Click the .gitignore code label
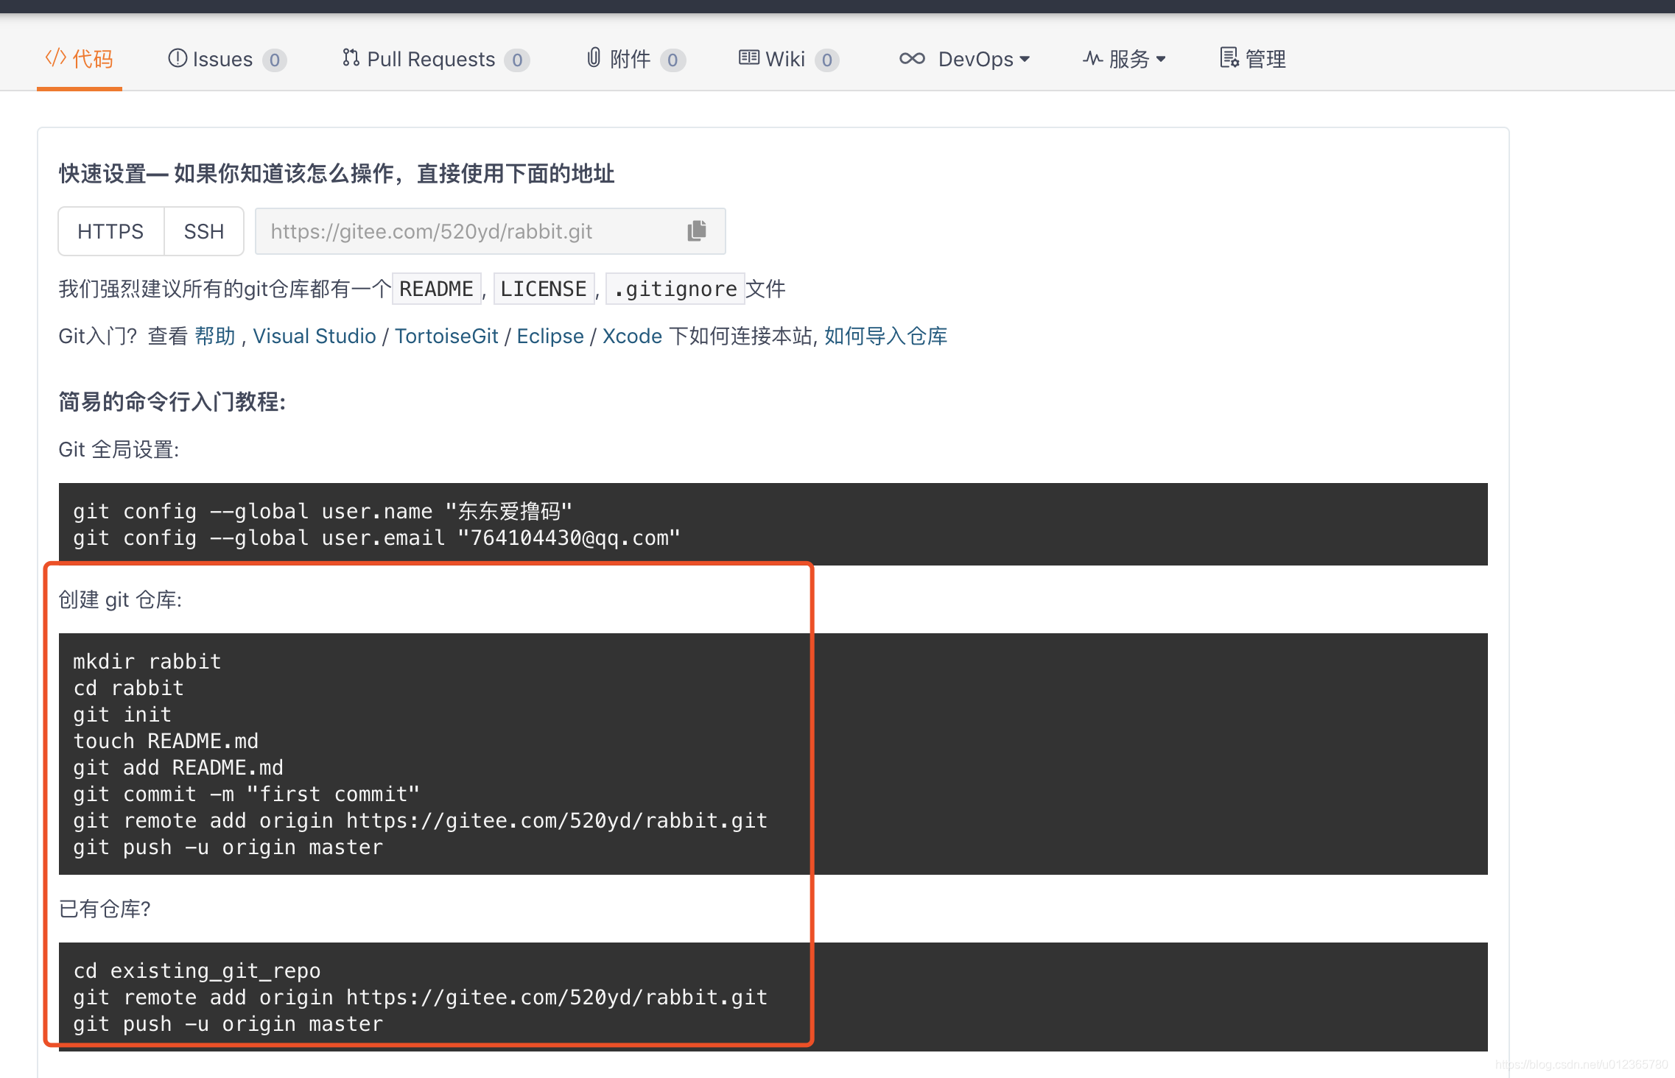The image size is (1675, 1078). [x=675, y=289]
